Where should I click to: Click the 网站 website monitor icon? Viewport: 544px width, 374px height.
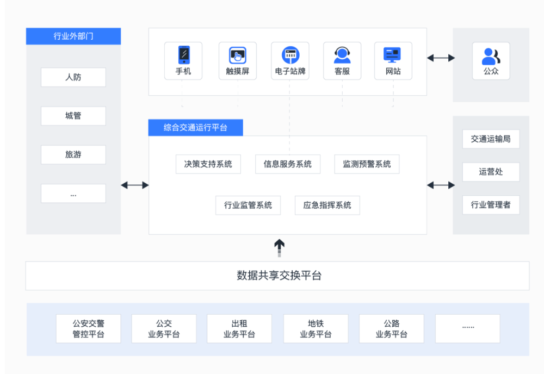click(x=392, y=55)
